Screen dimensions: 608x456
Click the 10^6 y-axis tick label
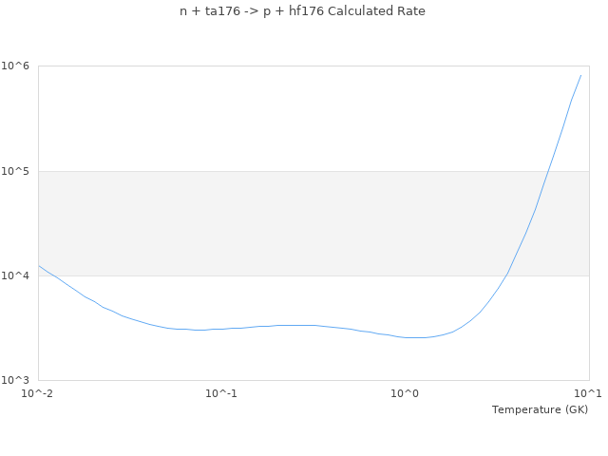(18, 66)
